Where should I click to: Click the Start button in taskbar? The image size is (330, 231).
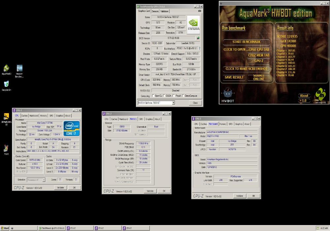pos(5,228)
